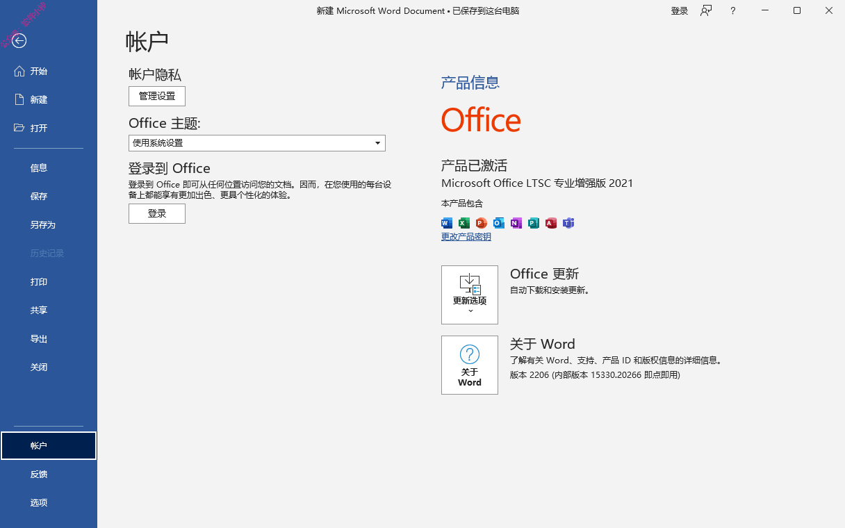The height and width of the screenshot is (528, 845).
Task: Click the 本产品包含 label
Action: click(462, 203)
